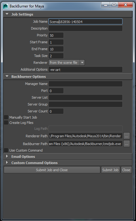Screen dimensions: 136x221
Task: Click the Server Group field
Action: [x=86, y=105]
